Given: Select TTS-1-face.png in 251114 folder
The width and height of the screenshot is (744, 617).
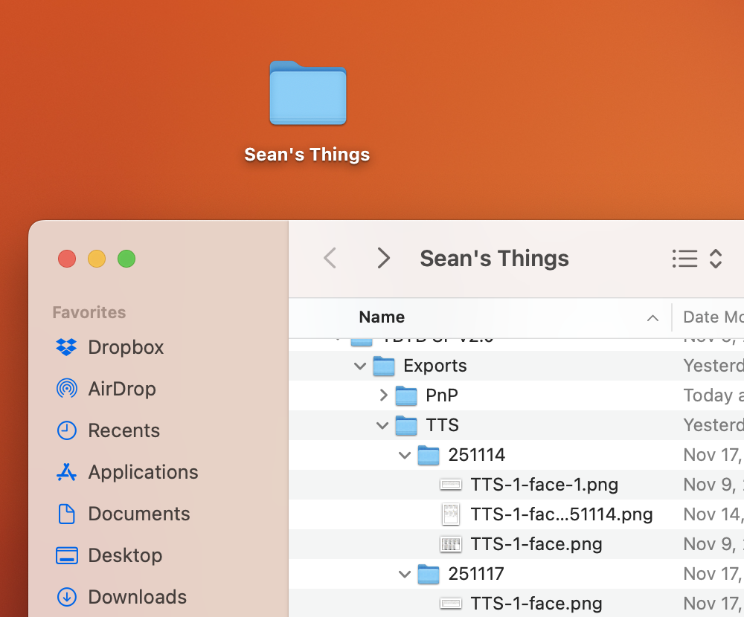Looking at the screenshot, I should (536, 544).
